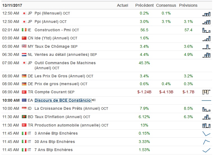Open the 3 Année Btp Enchères line chart
The height and width of the screenshot is (155, 214).
coord(206,133)
